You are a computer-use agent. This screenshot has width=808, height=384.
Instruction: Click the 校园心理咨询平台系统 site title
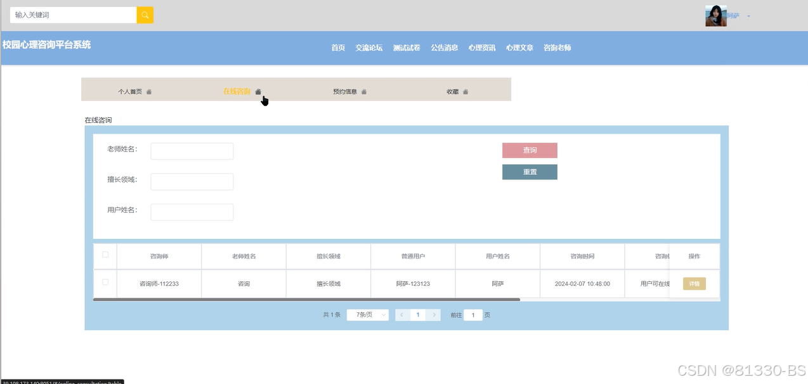click(x=46, y=45)
